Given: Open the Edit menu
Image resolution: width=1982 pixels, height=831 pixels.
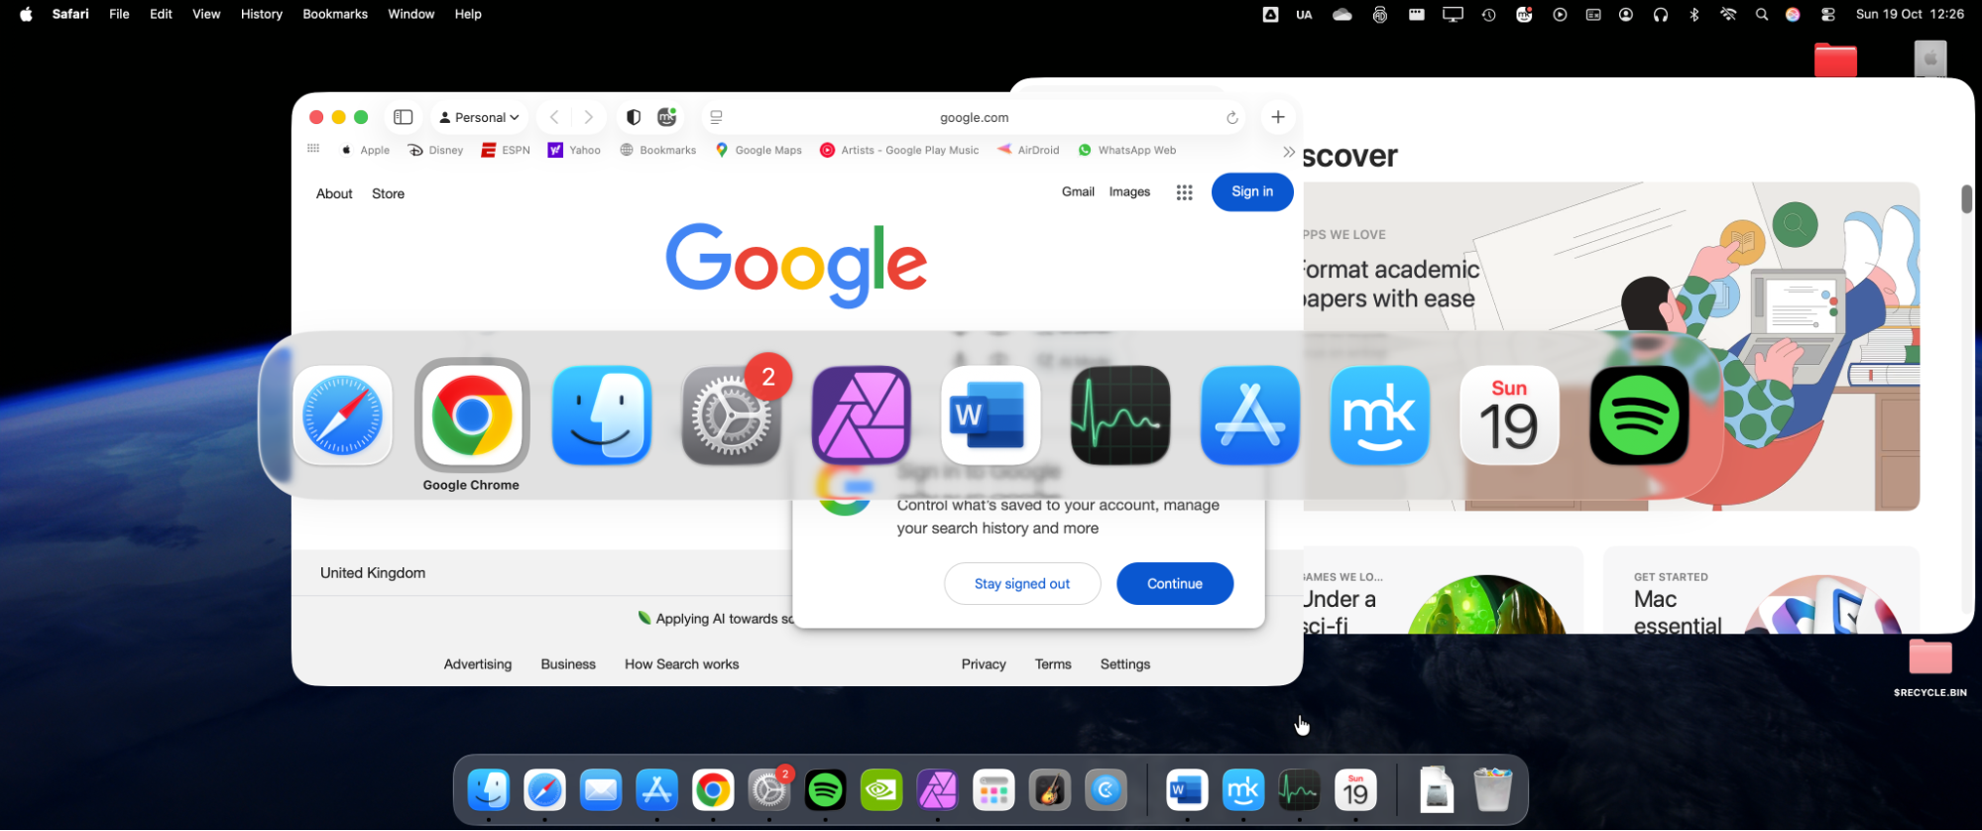Looking at the screenshot, I should pyautogui.click(x=161, y=14).
